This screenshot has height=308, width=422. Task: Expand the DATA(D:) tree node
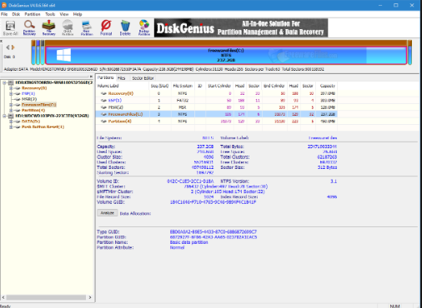click(x=11, y=122)
